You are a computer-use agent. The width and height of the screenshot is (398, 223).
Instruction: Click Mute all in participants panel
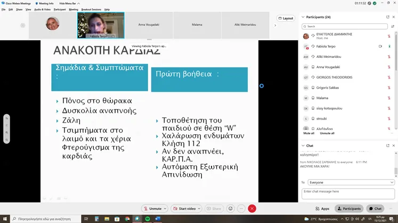coord(308,133)
